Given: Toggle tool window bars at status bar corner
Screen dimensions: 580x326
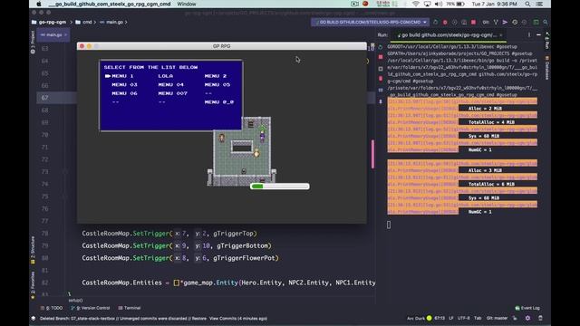Looking at the screenshot, I should click(34, 318).
